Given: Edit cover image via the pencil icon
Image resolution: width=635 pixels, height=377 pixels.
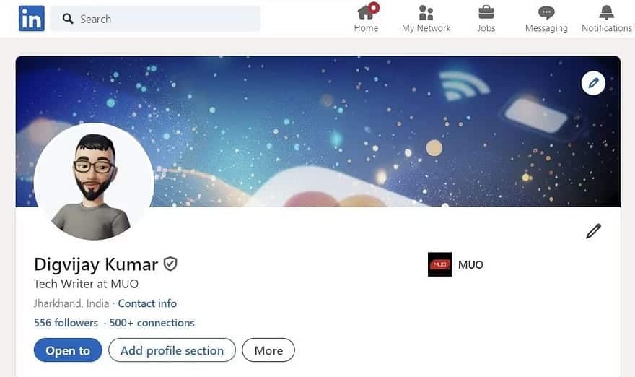Looking at the screenshot, I should [593, 83].
